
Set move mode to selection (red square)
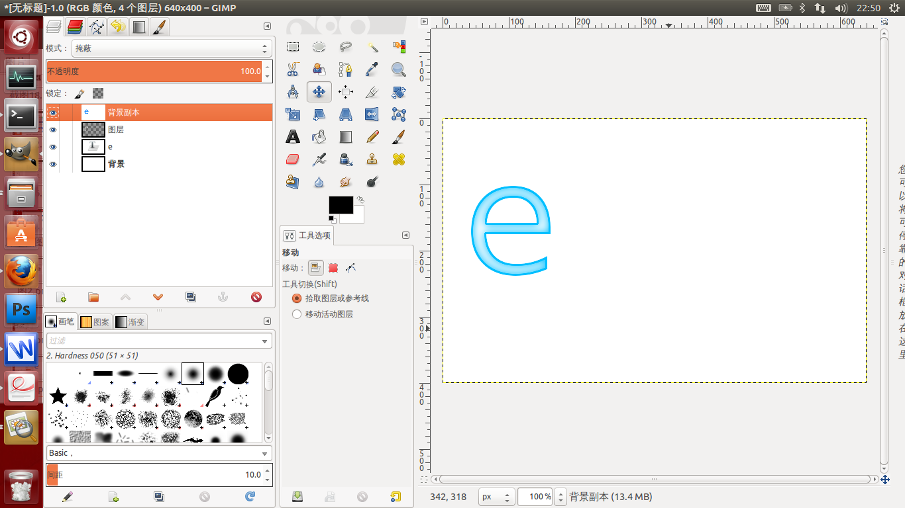coord(333,268)
